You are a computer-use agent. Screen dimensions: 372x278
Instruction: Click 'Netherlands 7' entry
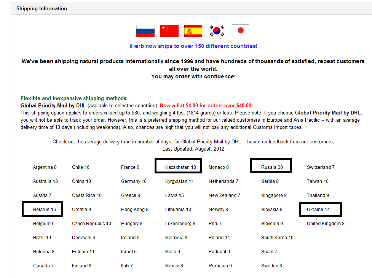(223, 181)
